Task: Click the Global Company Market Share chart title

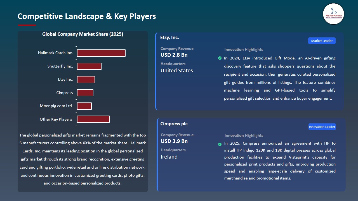Action: tap(83, 34)
